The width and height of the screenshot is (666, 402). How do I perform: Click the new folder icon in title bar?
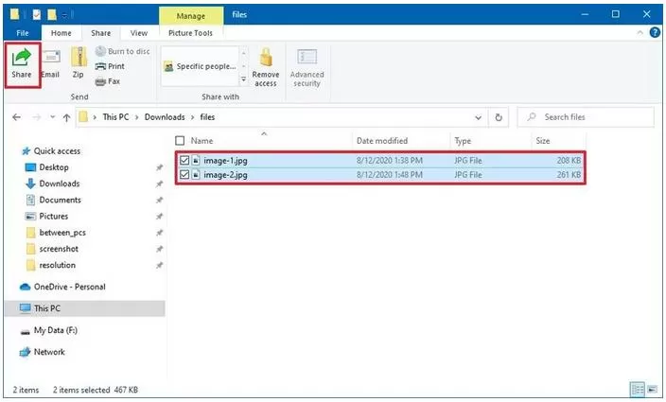pos(52,15)
